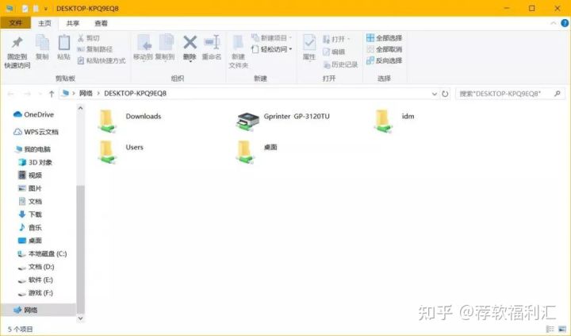
Task: Click the Properties (属性) icon
Action: (309, 43)
